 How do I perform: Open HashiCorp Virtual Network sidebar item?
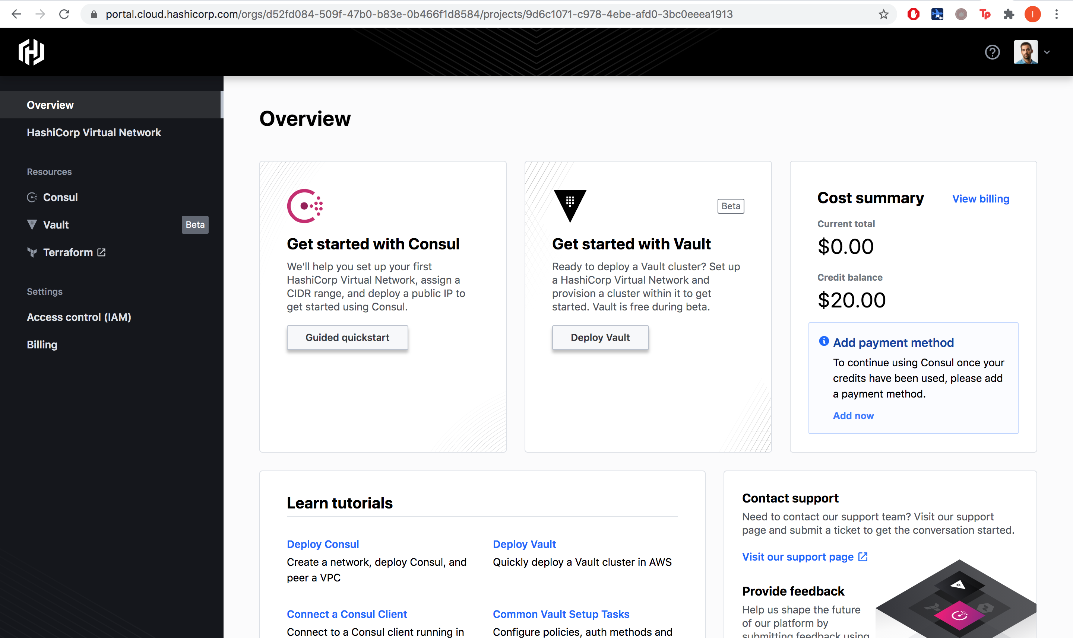94,133
